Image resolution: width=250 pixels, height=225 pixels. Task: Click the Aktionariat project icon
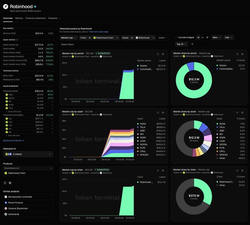coord(6,214)
